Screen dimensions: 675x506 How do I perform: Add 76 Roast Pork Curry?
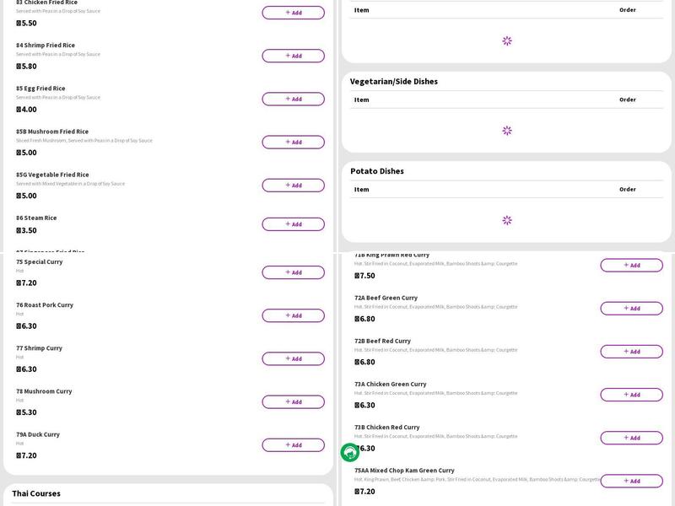[293, 315]
